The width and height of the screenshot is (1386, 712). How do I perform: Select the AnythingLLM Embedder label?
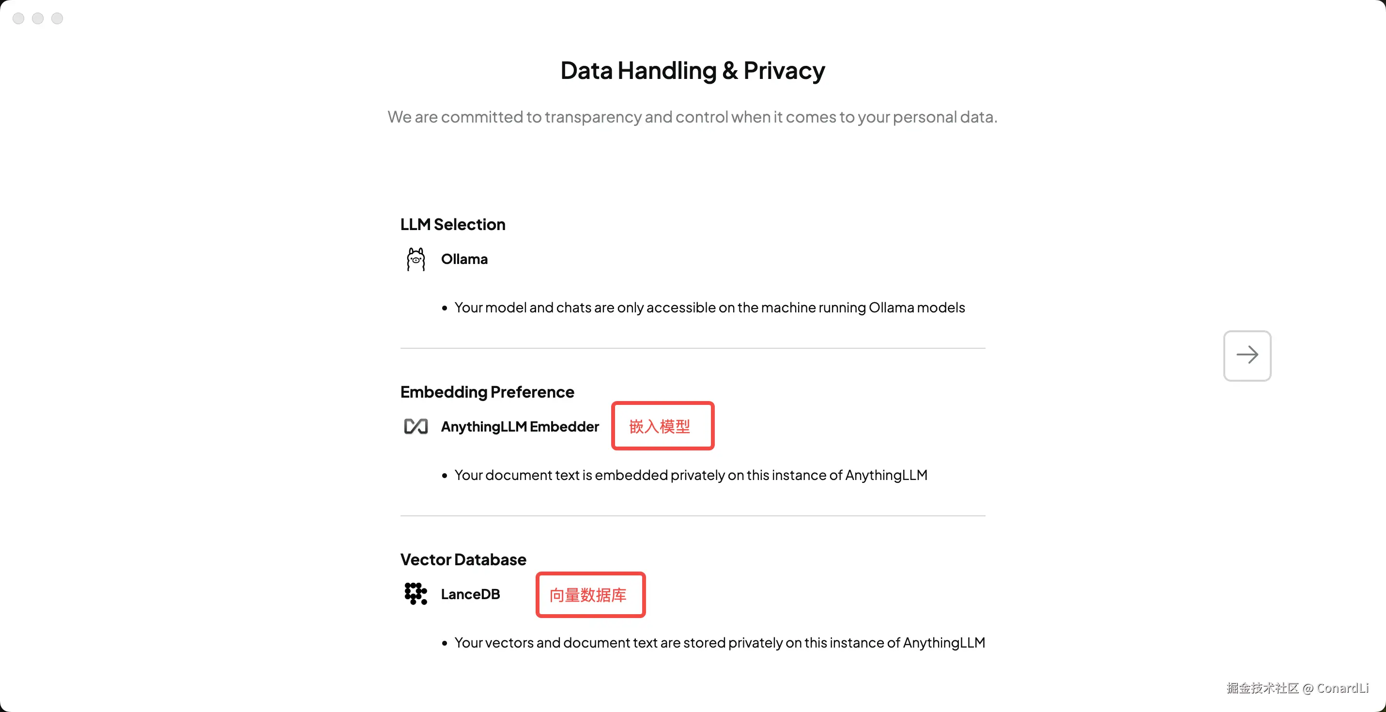click(520, 427)
